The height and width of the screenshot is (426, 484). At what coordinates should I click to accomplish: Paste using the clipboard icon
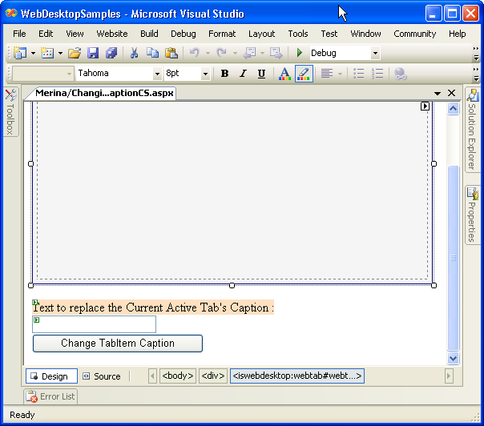pos(171,53)
